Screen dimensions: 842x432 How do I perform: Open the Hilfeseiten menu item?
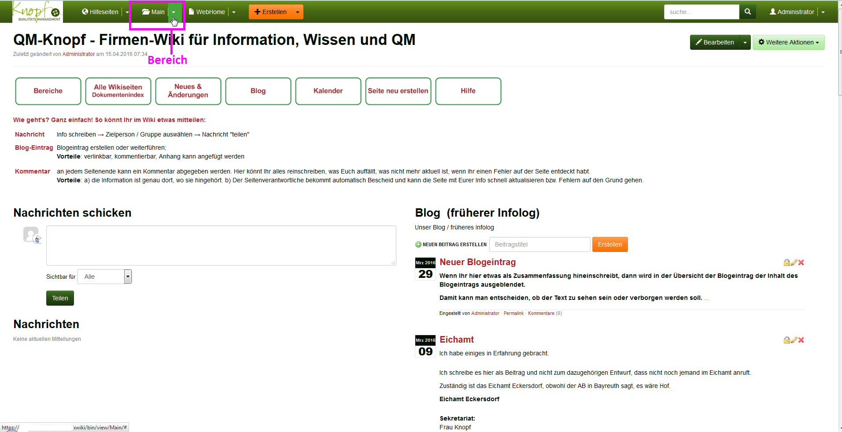pyautogui.click(x=100, y=12)
